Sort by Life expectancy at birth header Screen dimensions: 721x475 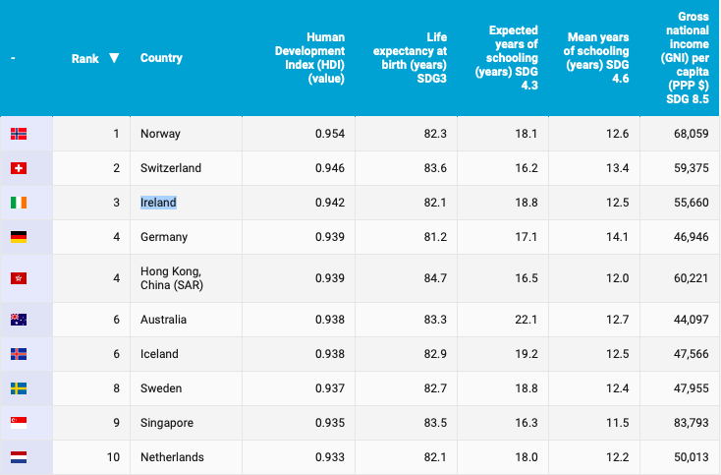click(x=410, y=58)
